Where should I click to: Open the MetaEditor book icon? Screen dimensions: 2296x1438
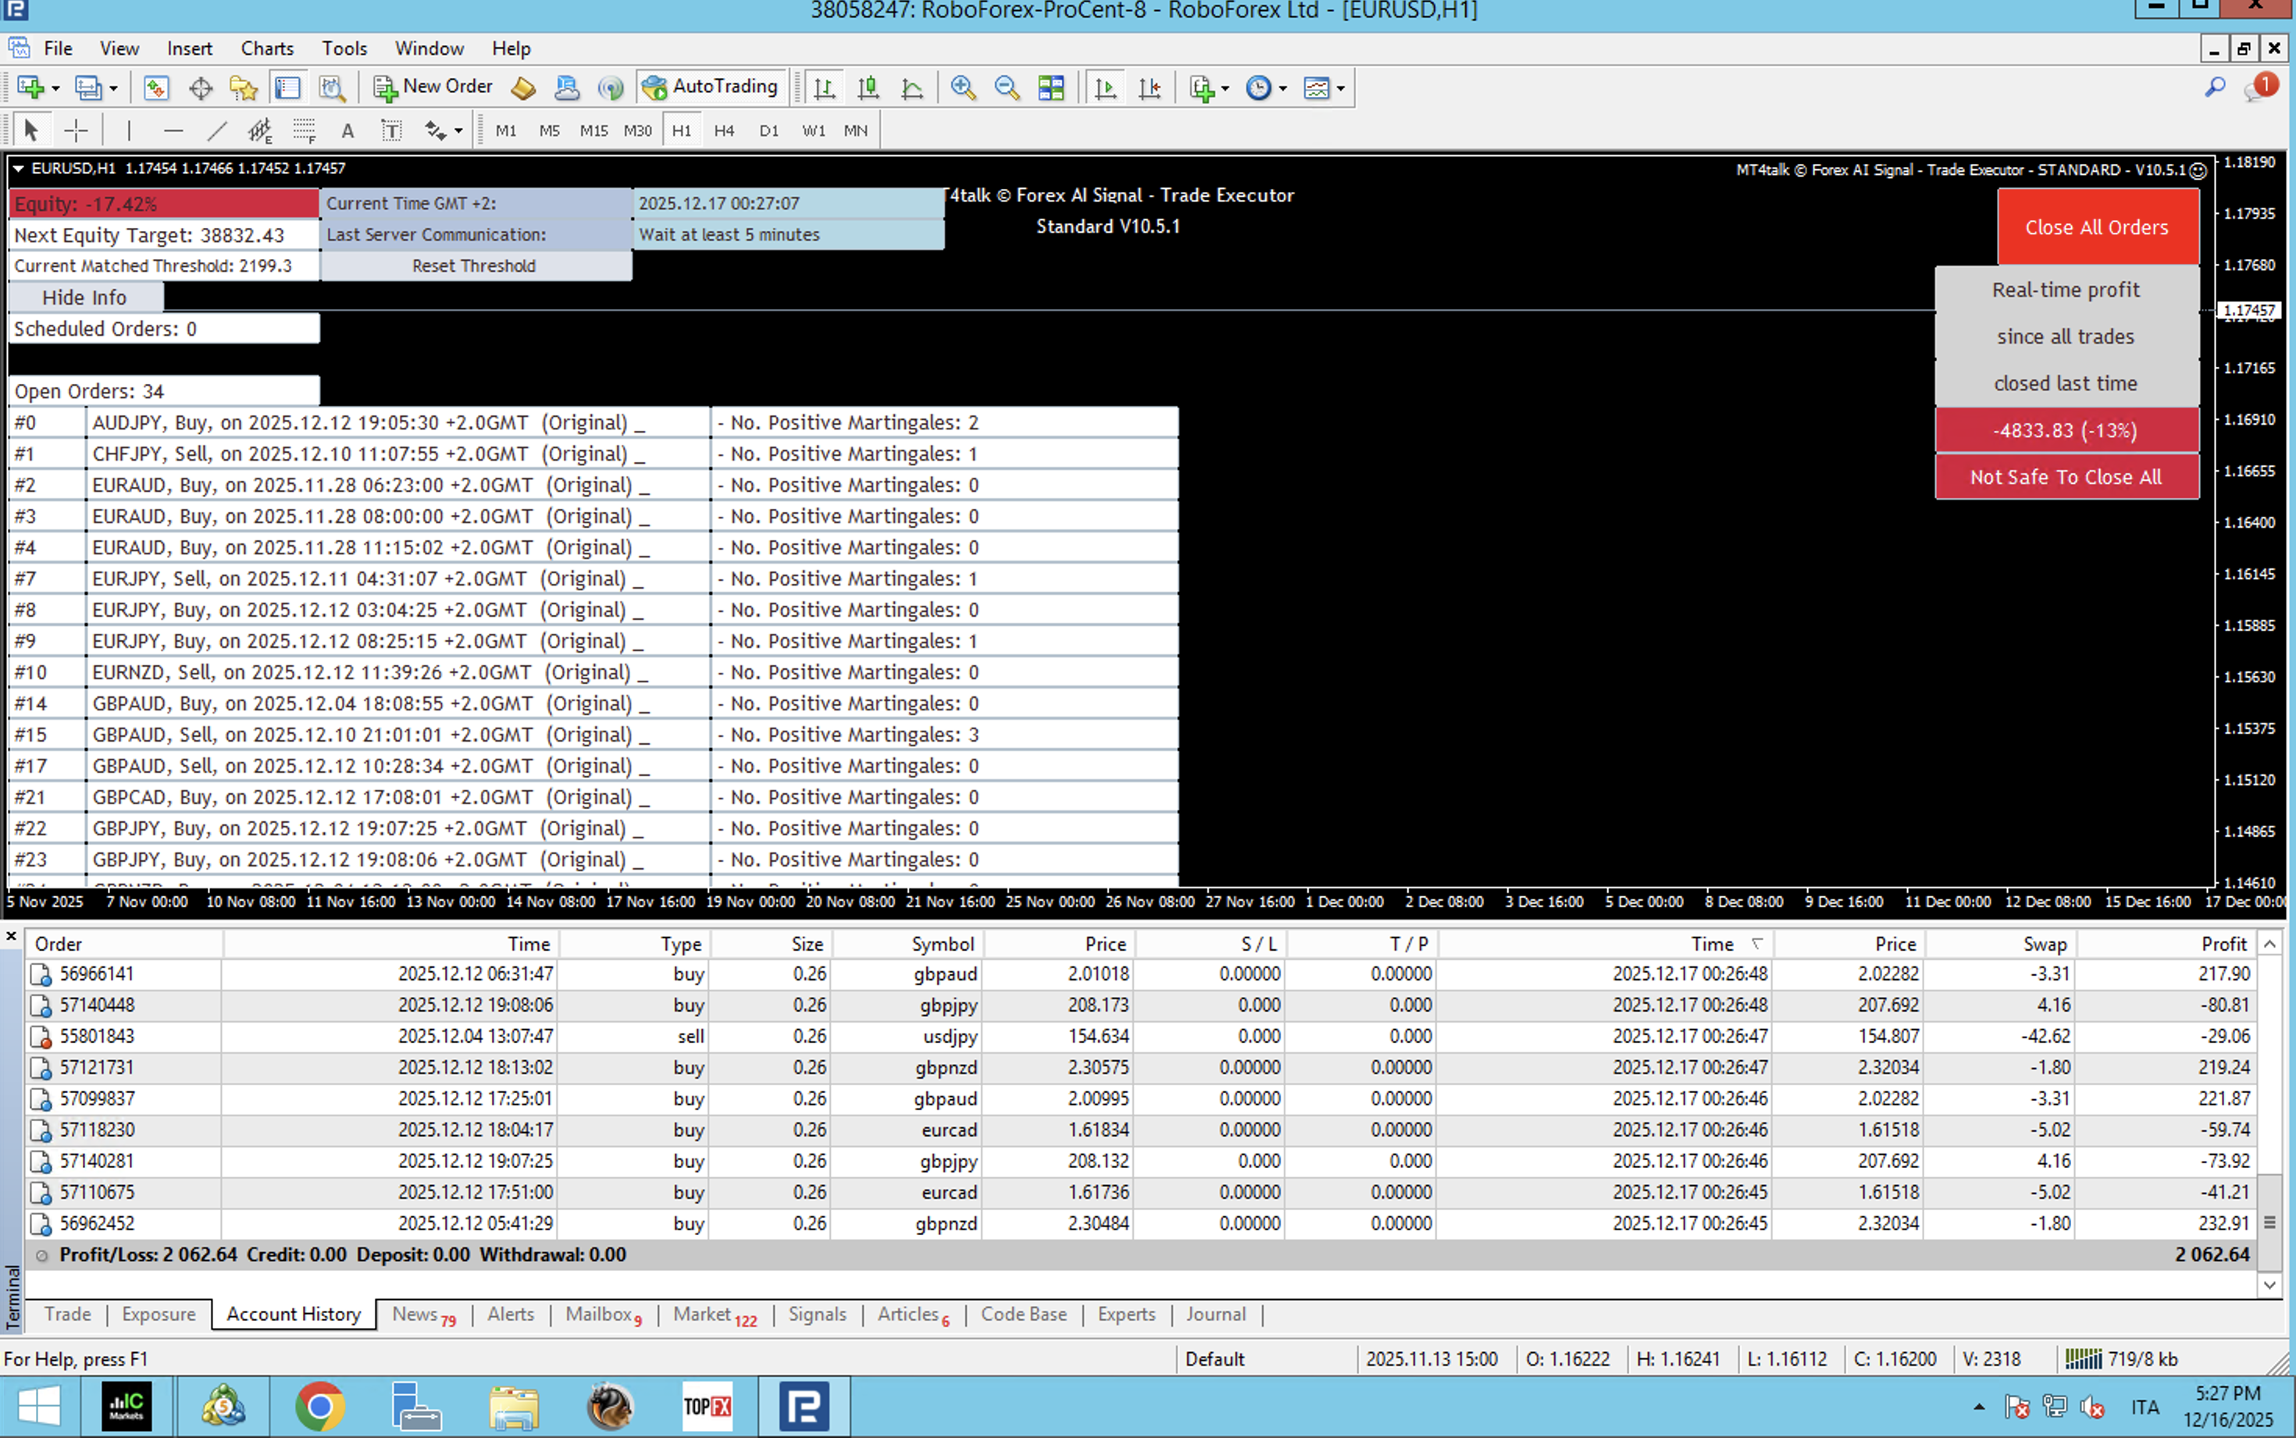click(x=523, y=88)
